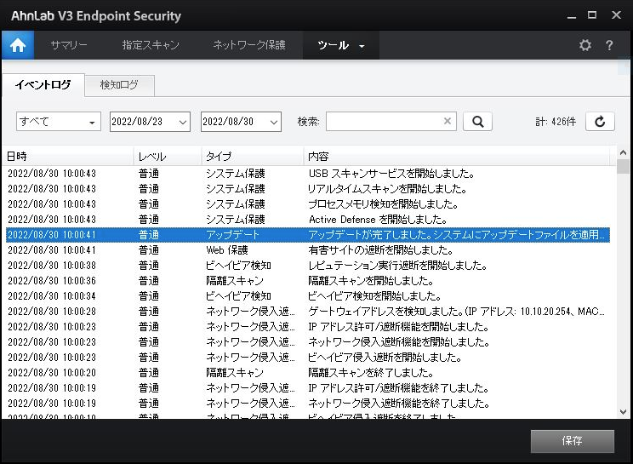Run search with the magnifier button
Image resolution: width=633 pixels, height=464 pixels.
pyautogui.click(x=477, y=122)
